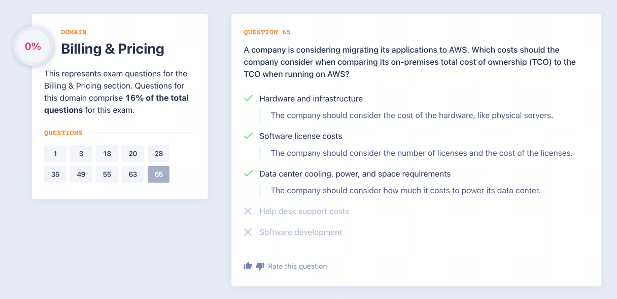Viewport: 617px width, 299px height.
Task: Navigate to question 35
Action: pos(55,174)
